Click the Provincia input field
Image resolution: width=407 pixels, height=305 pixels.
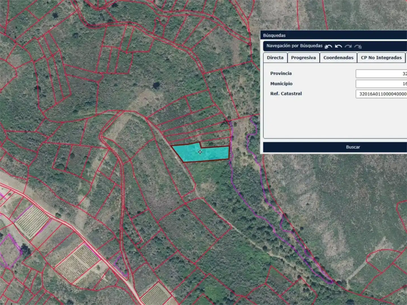(381, 74)
